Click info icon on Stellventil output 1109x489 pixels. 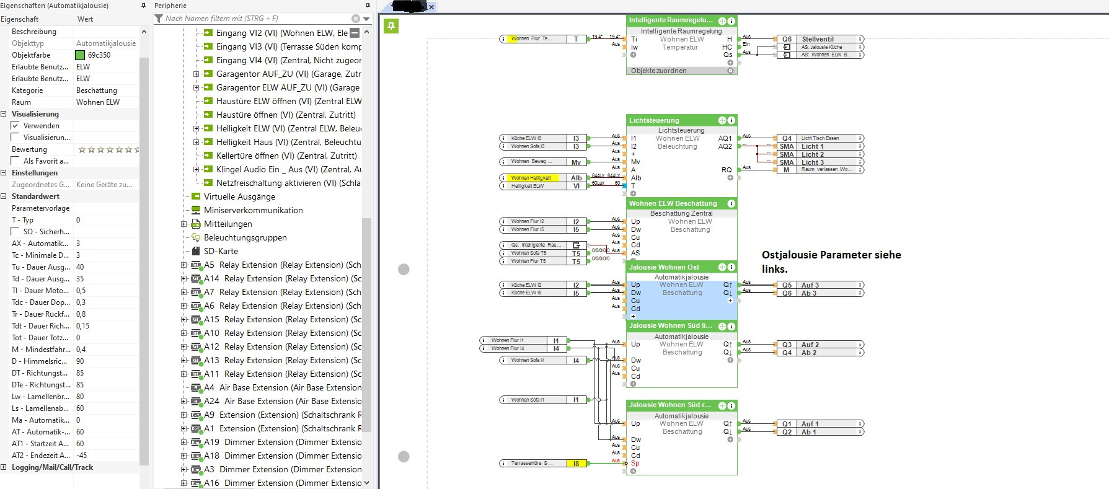[860, 39]
